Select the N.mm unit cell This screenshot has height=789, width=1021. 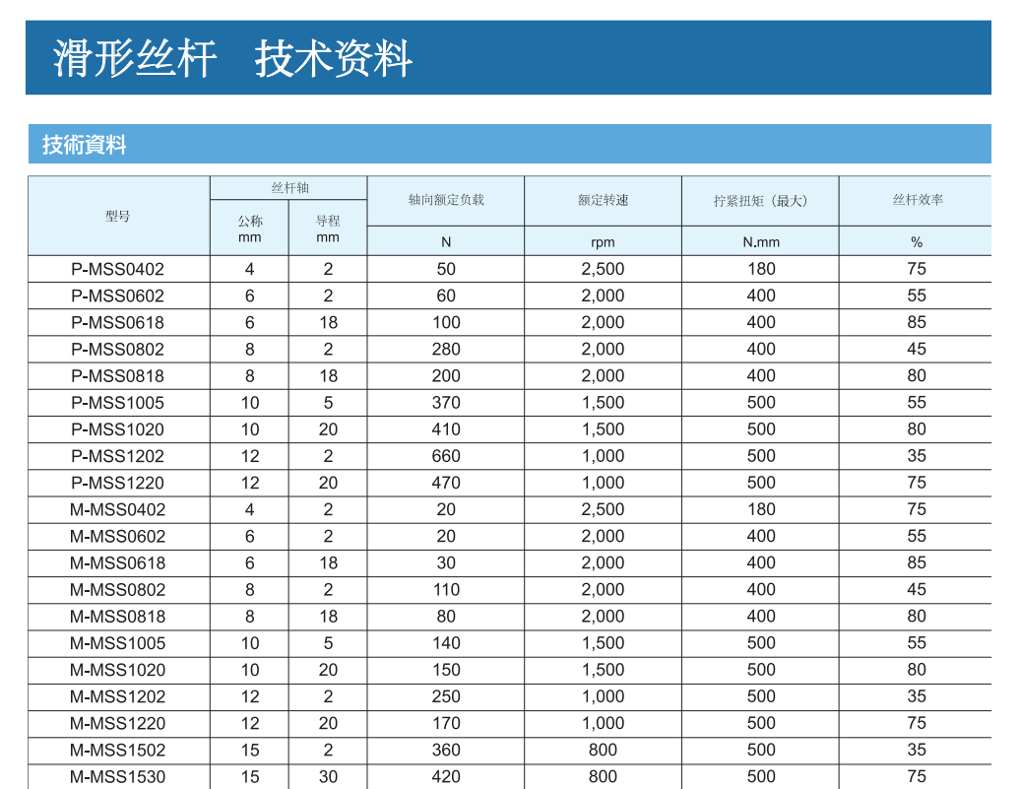(760, 242)
